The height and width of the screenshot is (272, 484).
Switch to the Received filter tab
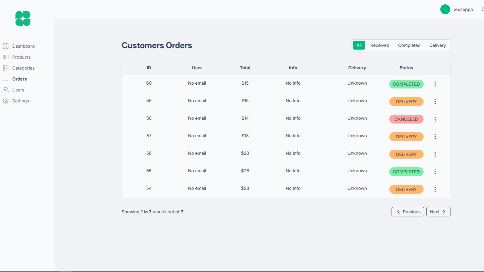(x=380, y=45)
